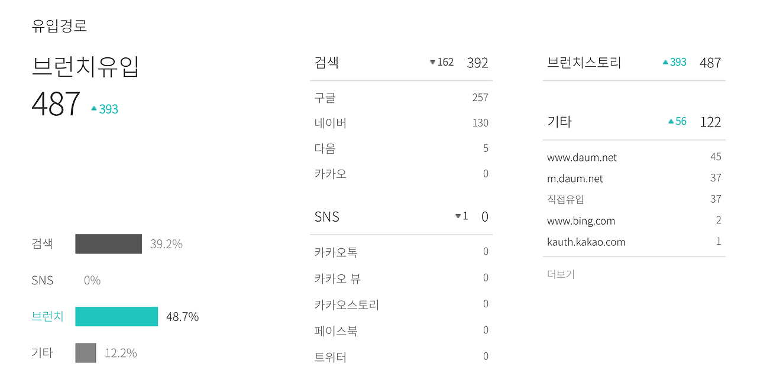Click the up triangle next to 기타 56
757x383 pixels.
point(669,121)
